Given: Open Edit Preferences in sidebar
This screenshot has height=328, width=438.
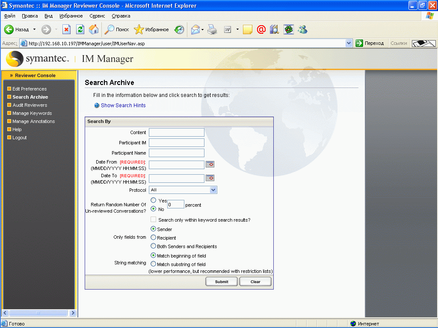Looking at the screenshot, I should click(30, 89).
